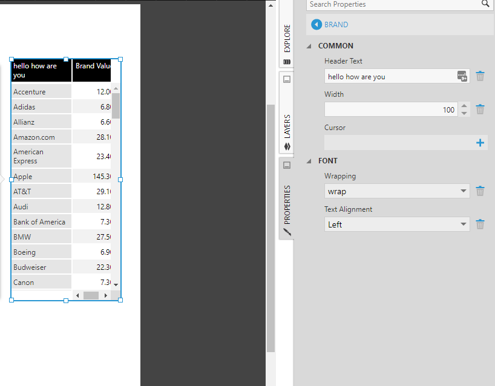Select the 'Brand Value' column header
This screenshot has height=386, width=495.
[91, 70]
